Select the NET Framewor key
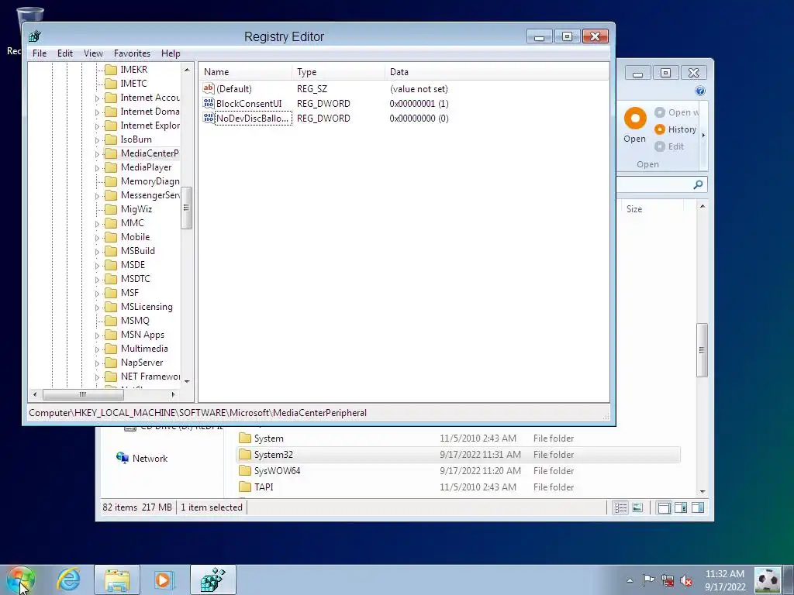Viewport: 794px width, 595px height. click(x=150, y=376)
